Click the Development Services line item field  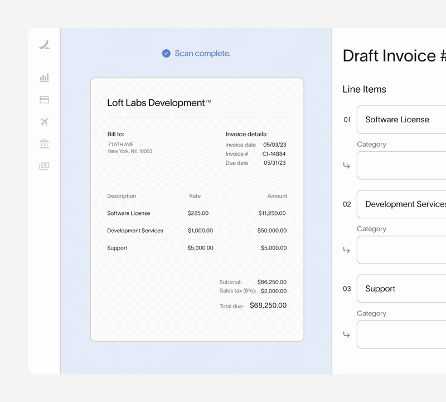pos(401,204)
